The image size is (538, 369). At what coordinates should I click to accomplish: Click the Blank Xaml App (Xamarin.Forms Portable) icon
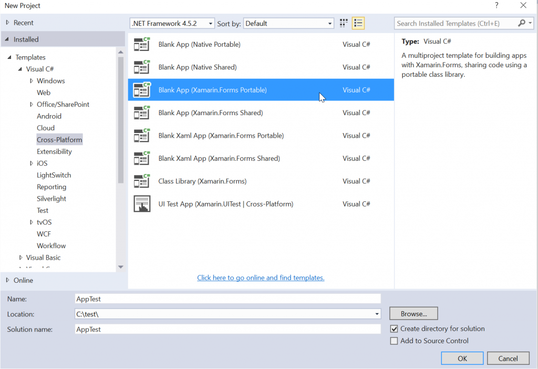pyautogui.click(x=142, y=136)
